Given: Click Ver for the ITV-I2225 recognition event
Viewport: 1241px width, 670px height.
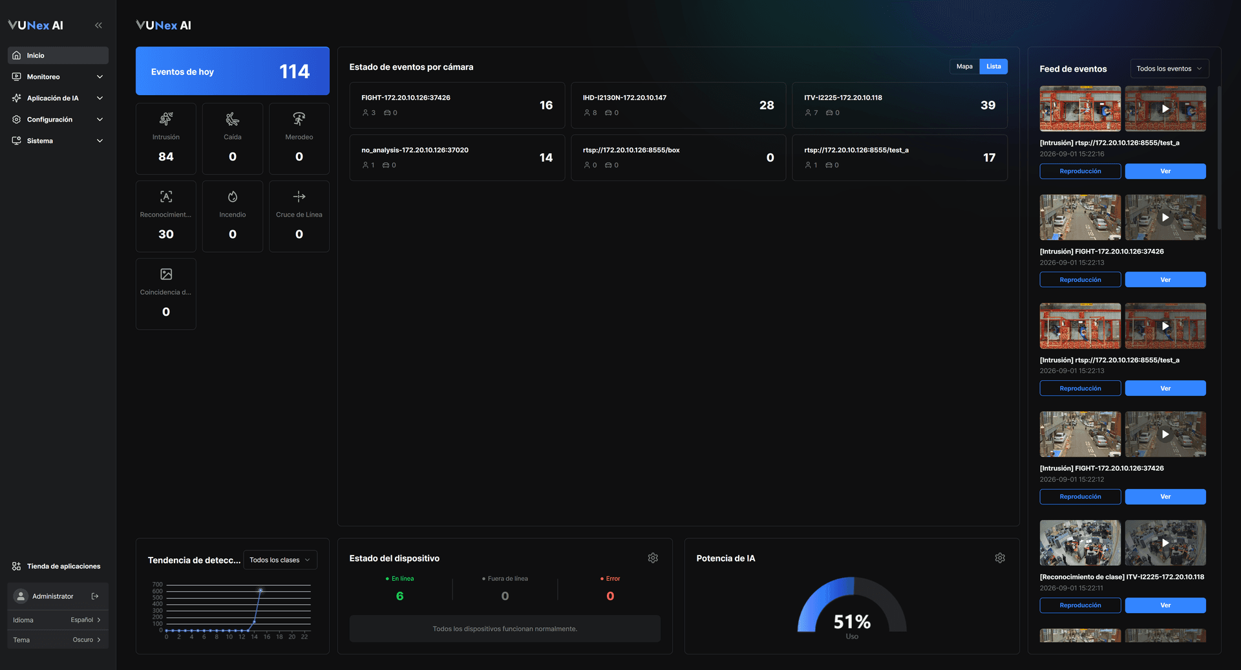Looking at the screenshot, I should tap(1165, 605).
